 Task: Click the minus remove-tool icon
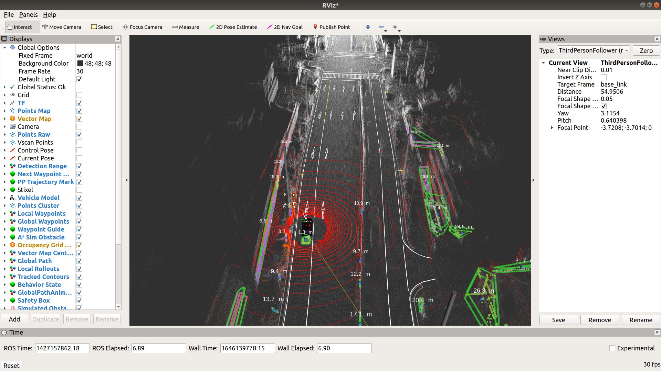381,27
